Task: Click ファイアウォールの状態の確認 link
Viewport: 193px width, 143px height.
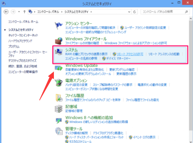Action: tap(82, 43)
